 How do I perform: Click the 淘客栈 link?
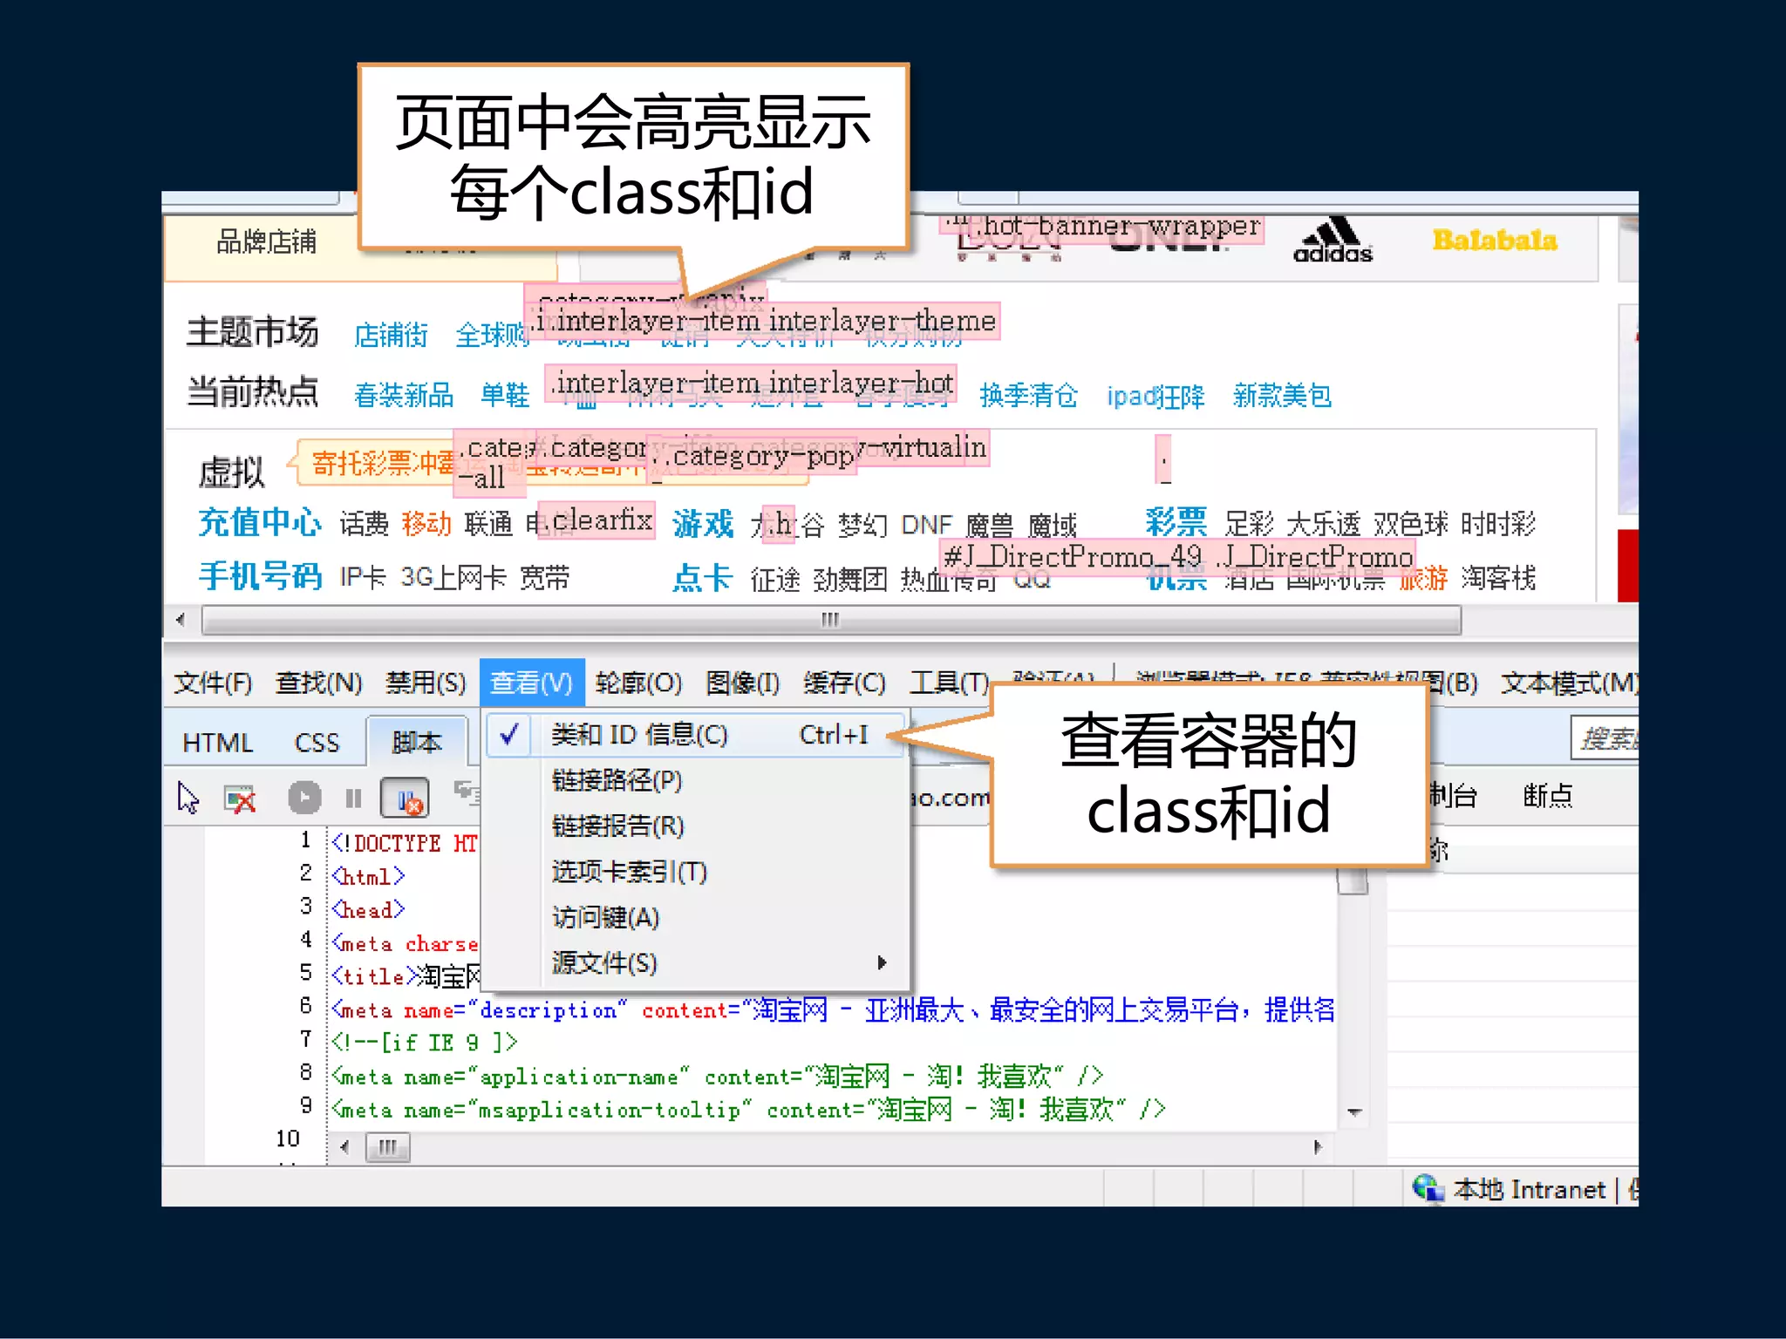point(1498,577)
